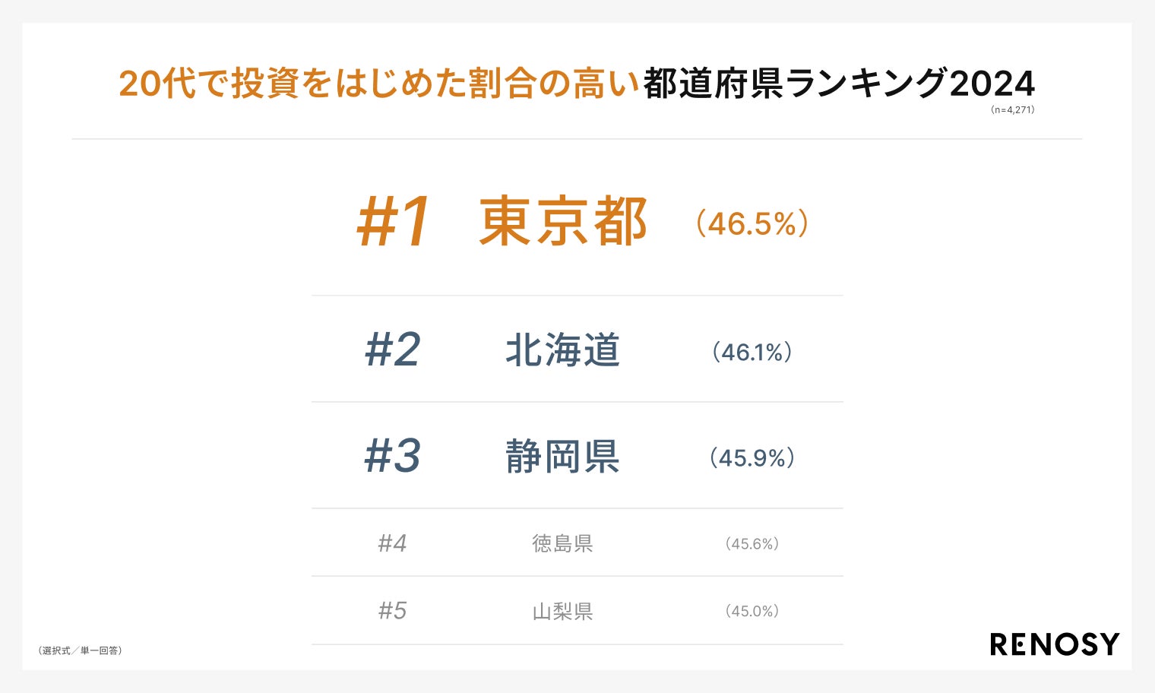
Task: Click the 45.0% percentage value
Action: point(752,611)
